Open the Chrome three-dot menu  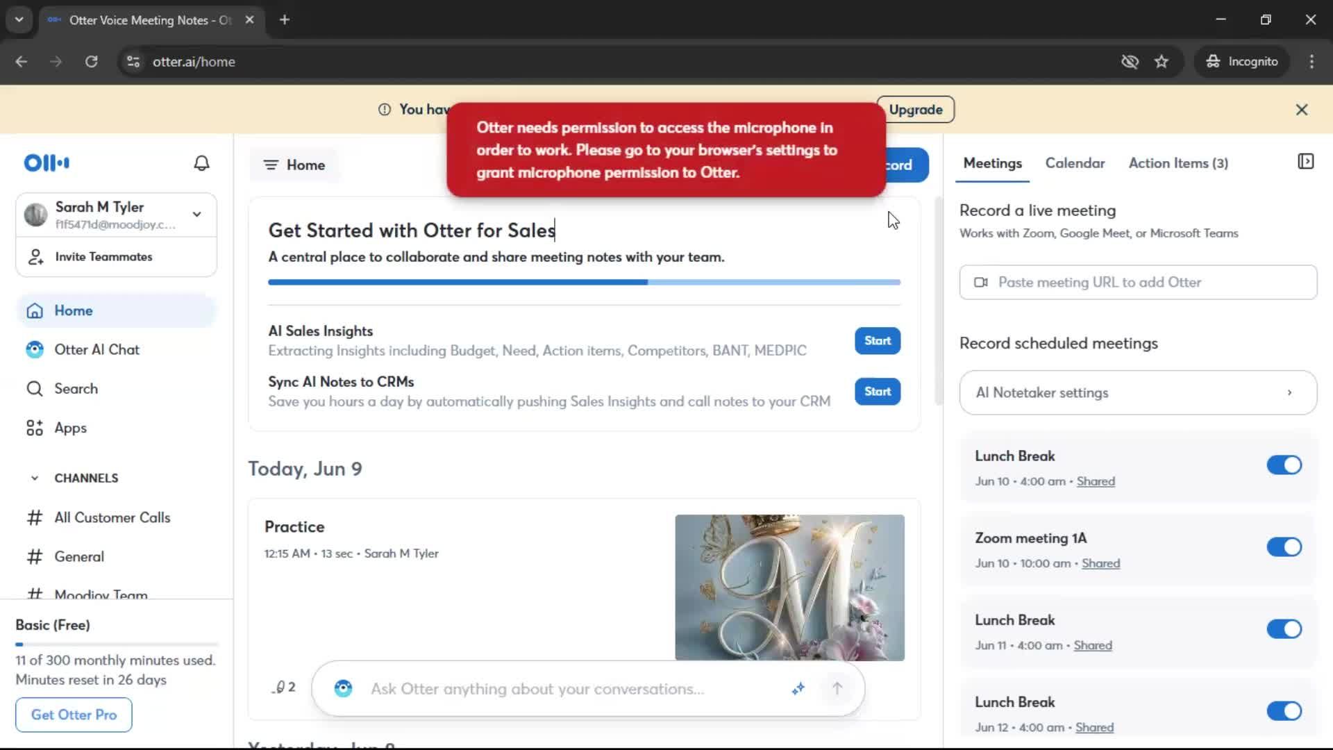pyautogui.click(x=1311, y=62)
